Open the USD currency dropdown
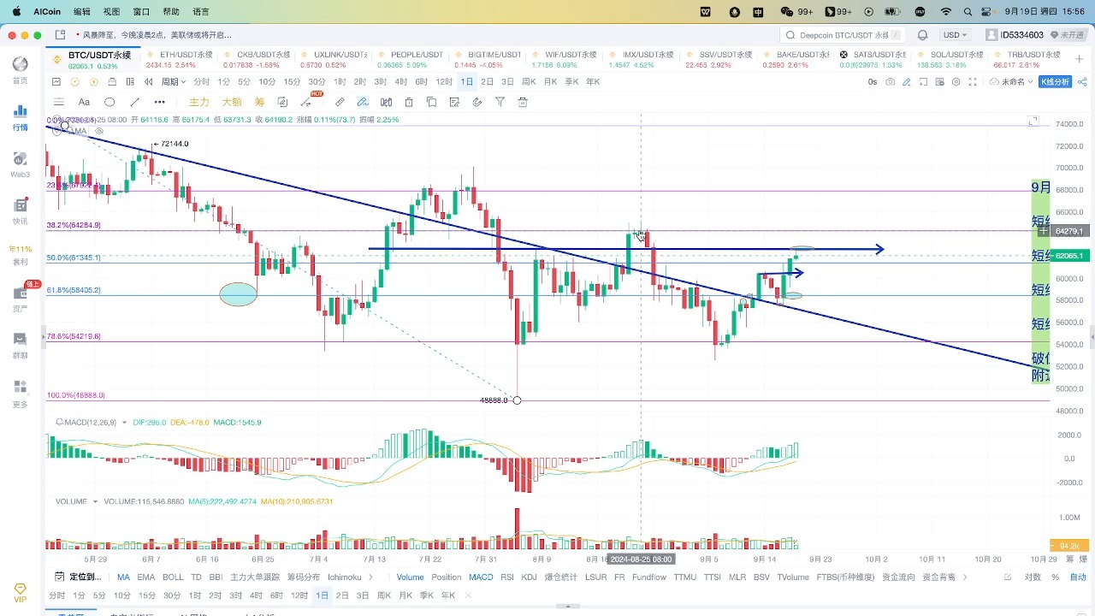 tap(955, 35)
